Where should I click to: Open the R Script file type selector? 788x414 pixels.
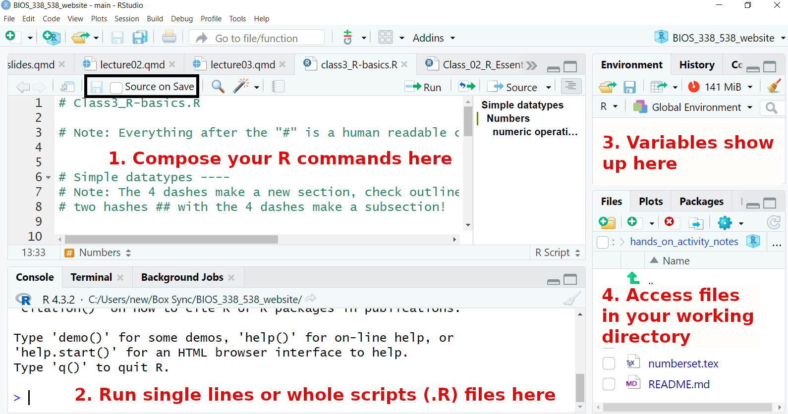[x=558, y=253]
